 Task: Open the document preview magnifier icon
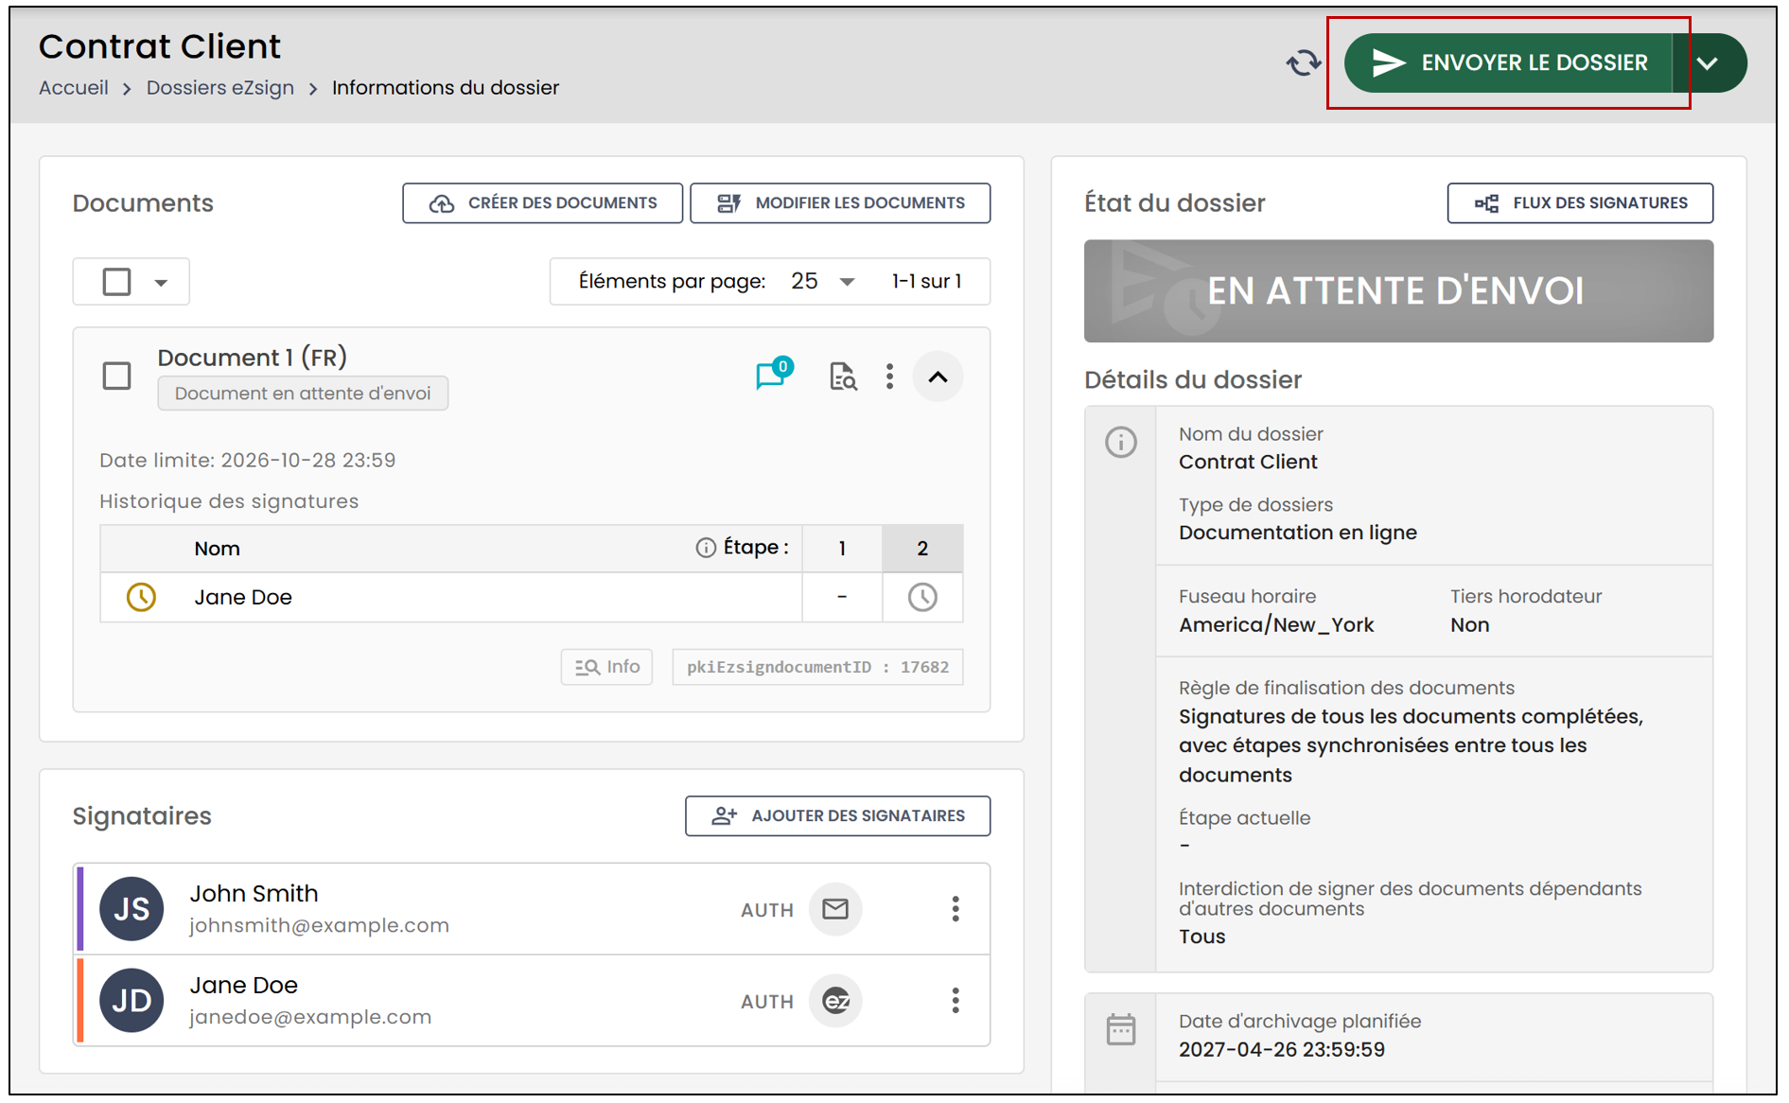842,376
